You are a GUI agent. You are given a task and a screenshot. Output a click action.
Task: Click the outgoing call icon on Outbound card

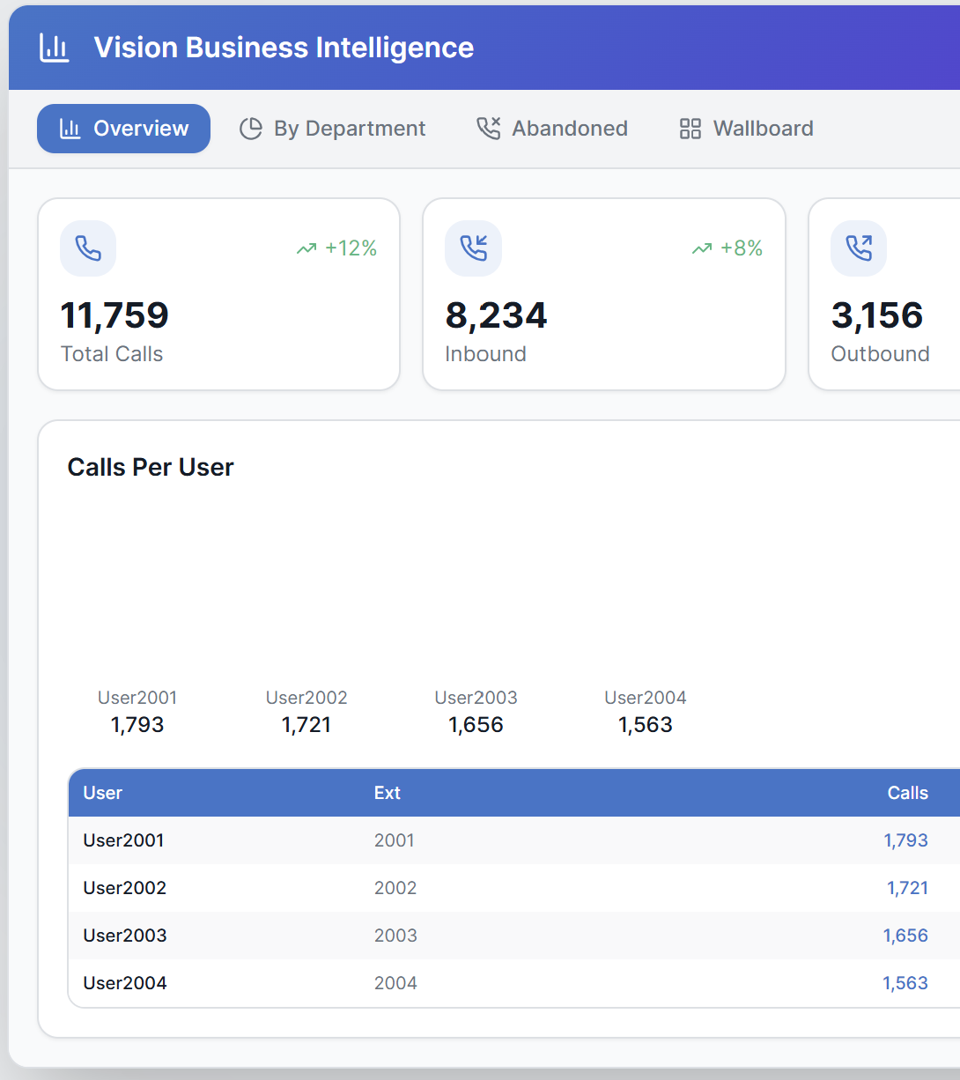coord(859,248)
